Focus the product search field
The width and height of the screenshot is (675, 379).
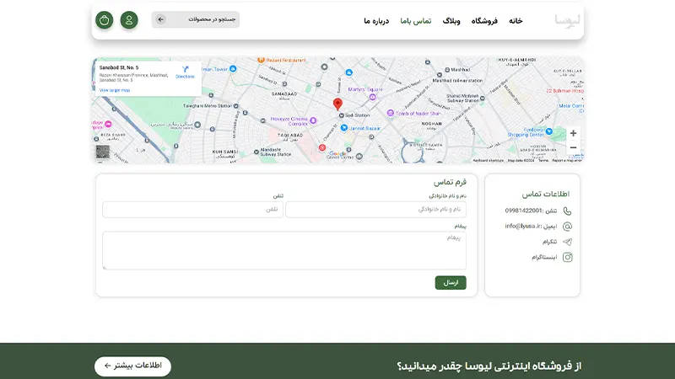pos(196,19)
